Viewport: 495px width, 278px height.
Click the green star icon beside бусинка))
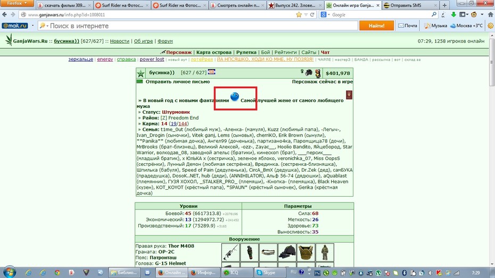141,74
